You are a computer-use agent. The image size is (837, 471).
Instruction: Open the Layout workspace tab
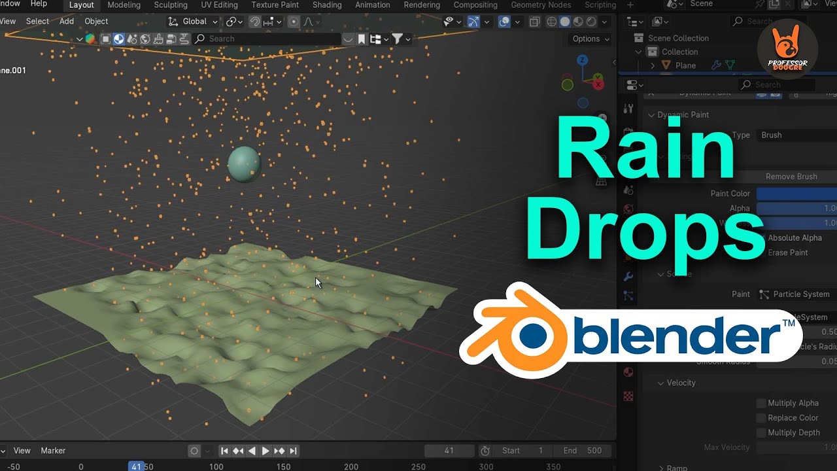(x=82, y=5)
